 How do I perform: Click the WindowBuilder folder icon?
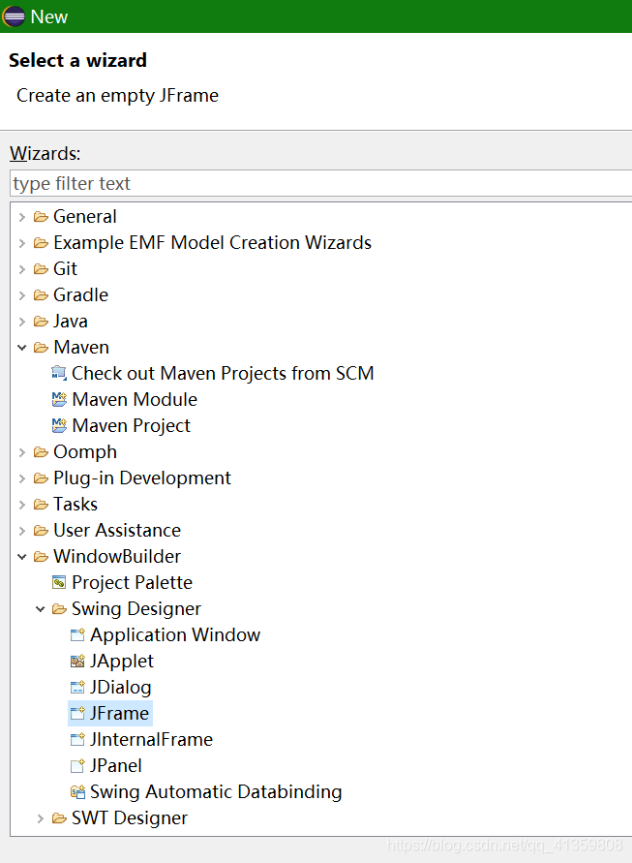pyautogui.click(x=41, y=556)
